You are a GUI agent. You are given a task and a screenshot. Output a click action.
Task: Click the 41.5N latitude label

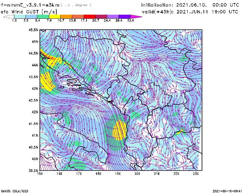pyautogui.click(x=33, y=124)
